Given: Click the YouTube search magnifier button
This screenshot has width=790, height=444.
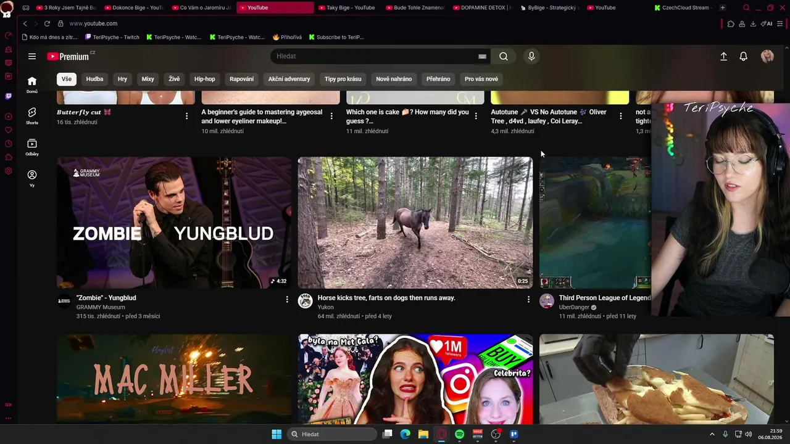Looking at the screenshot, I should pos(504,56).
